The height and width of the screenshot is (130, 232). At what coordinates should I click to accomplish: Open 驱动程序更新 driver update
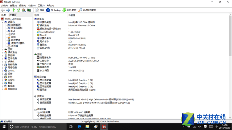click(87, 10)
